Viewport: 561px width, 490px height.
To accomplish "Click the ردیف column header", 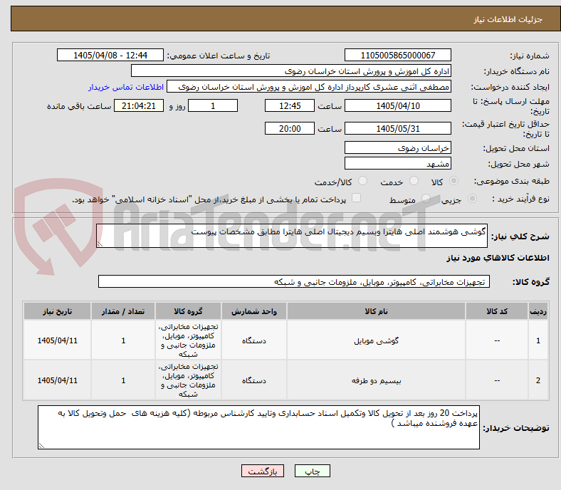I will pyautogui.click(x=538, y=311).
